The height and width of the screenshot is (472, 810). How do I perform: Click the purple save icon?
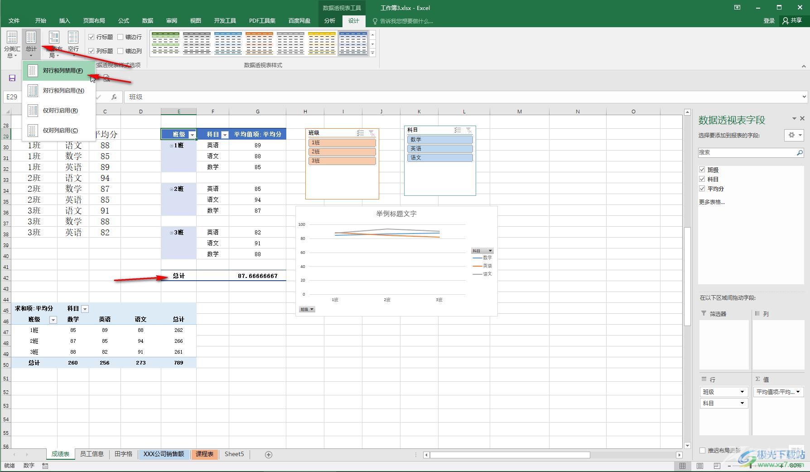12,78
